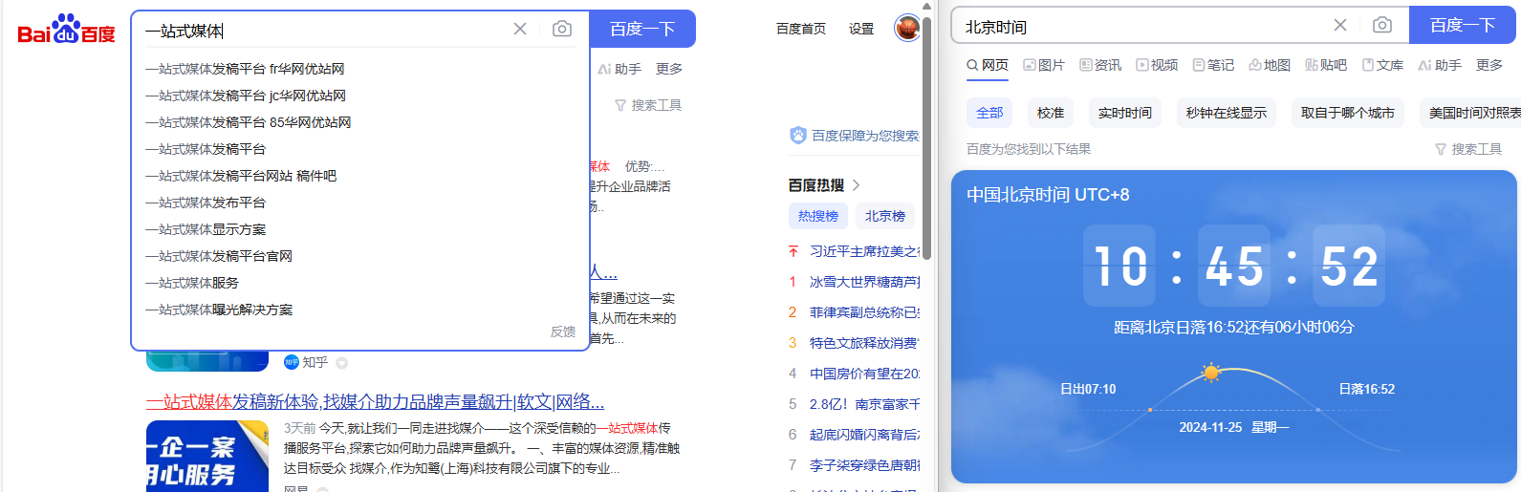The height and width of the screenshot is (492, 1521).
Task: Click 反馈 in the suggestion dropdown
Action: (563, 332)
